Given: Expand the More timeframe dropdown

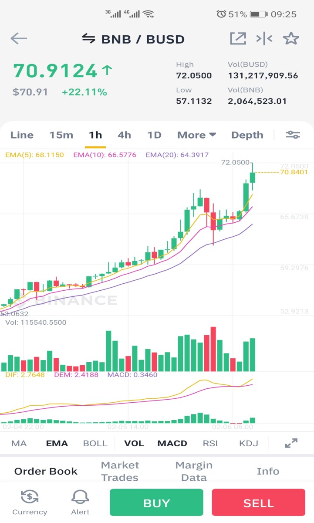Looking at the screenshot, I should 196,135.
